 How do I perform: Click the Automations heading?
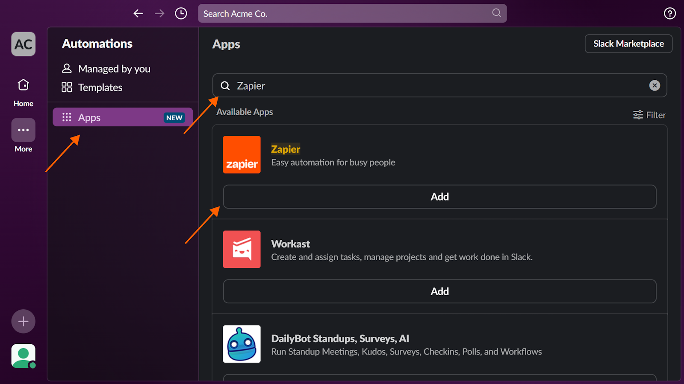point(97,44)
